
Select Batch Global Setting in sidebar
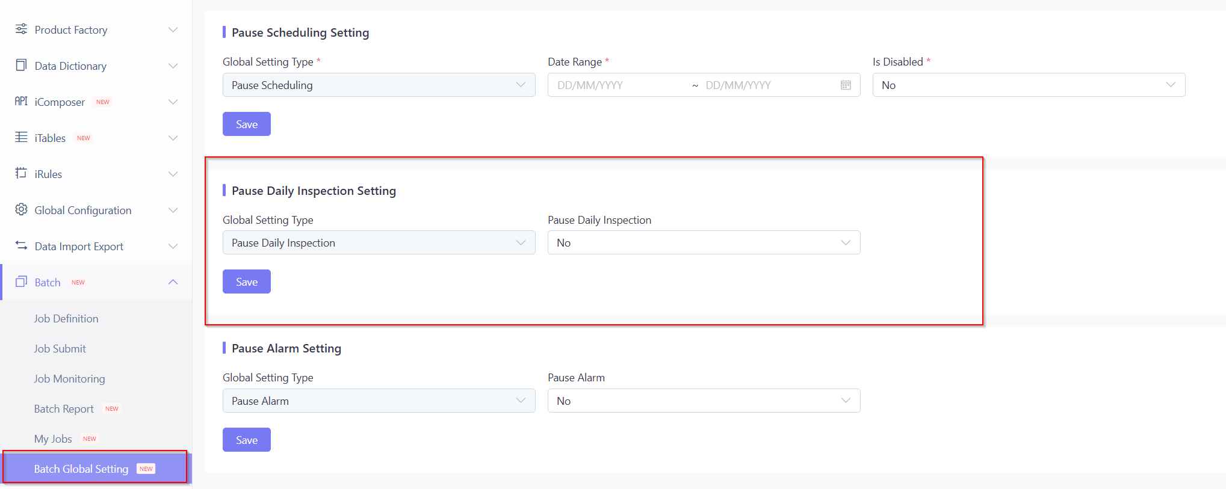click(81, 469)
